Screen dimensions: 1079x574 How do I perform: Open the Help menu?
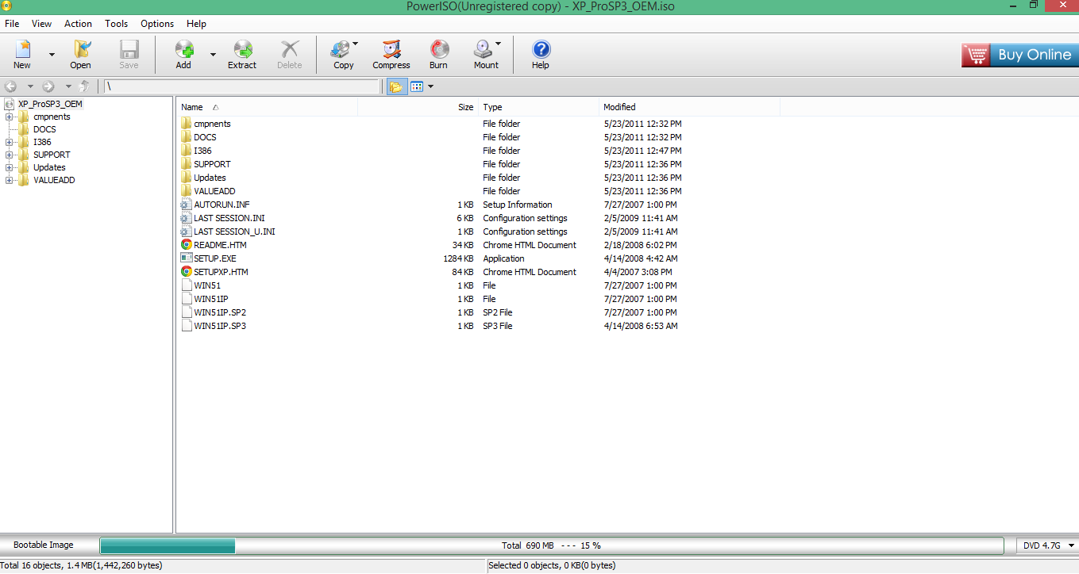(196, 24)
